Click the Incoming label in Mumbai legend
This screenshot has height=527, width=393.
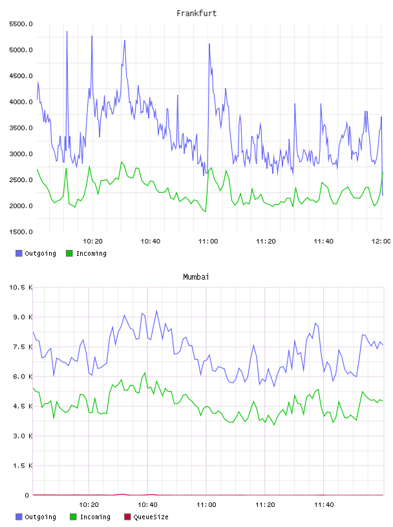click(95, 517)
